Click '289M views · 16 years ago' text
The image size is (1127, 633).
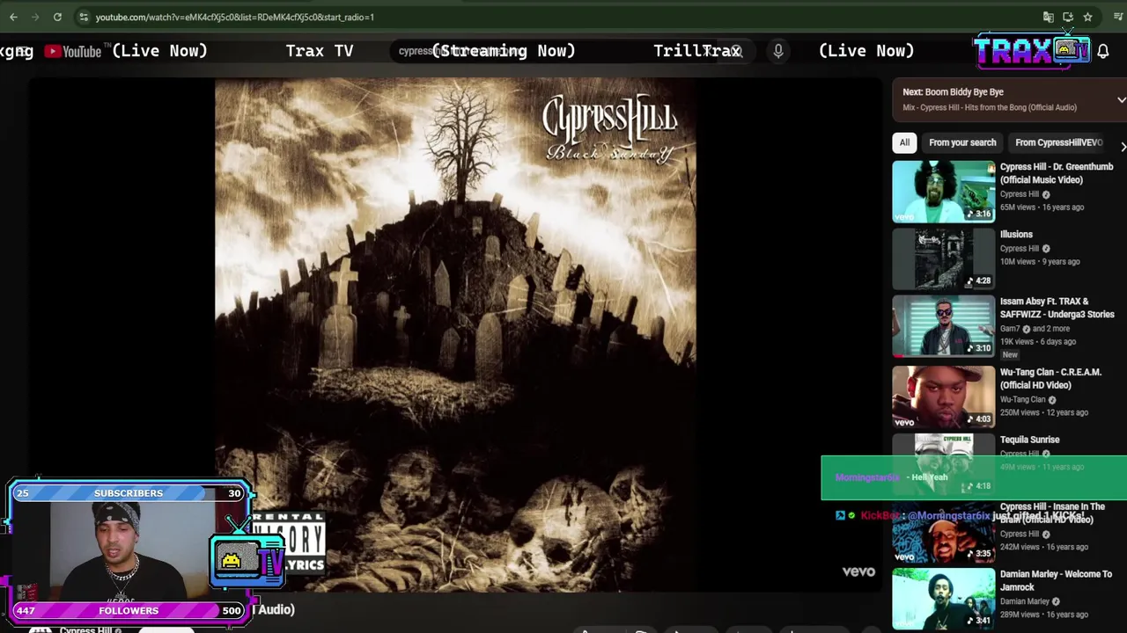point(1044,615)
